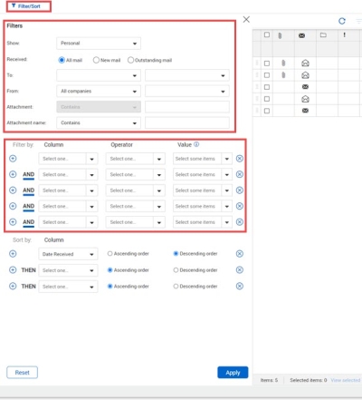Click the Value info icon
The width and height of the screenshot is (362, 400).
pos(196,144)
